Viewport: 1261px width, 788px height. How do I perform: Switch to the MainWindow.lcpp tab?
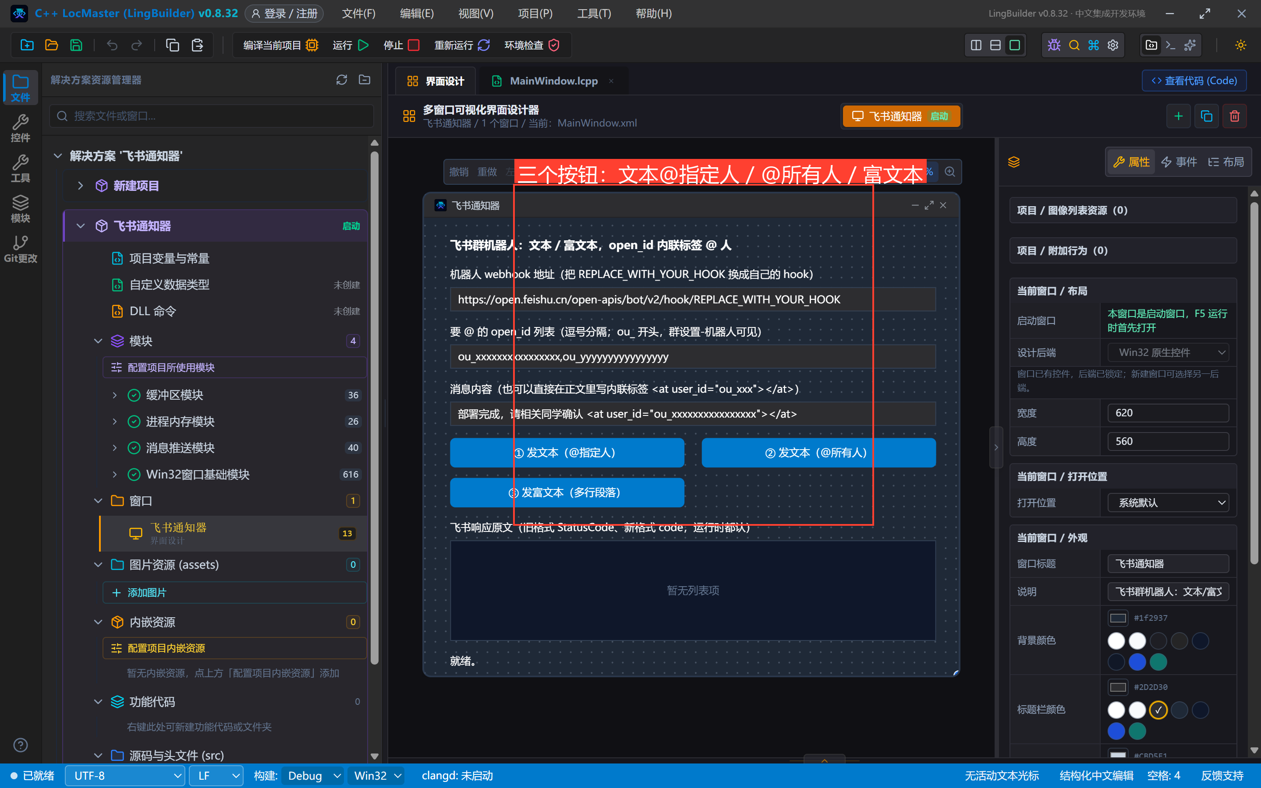coord(553,81)
